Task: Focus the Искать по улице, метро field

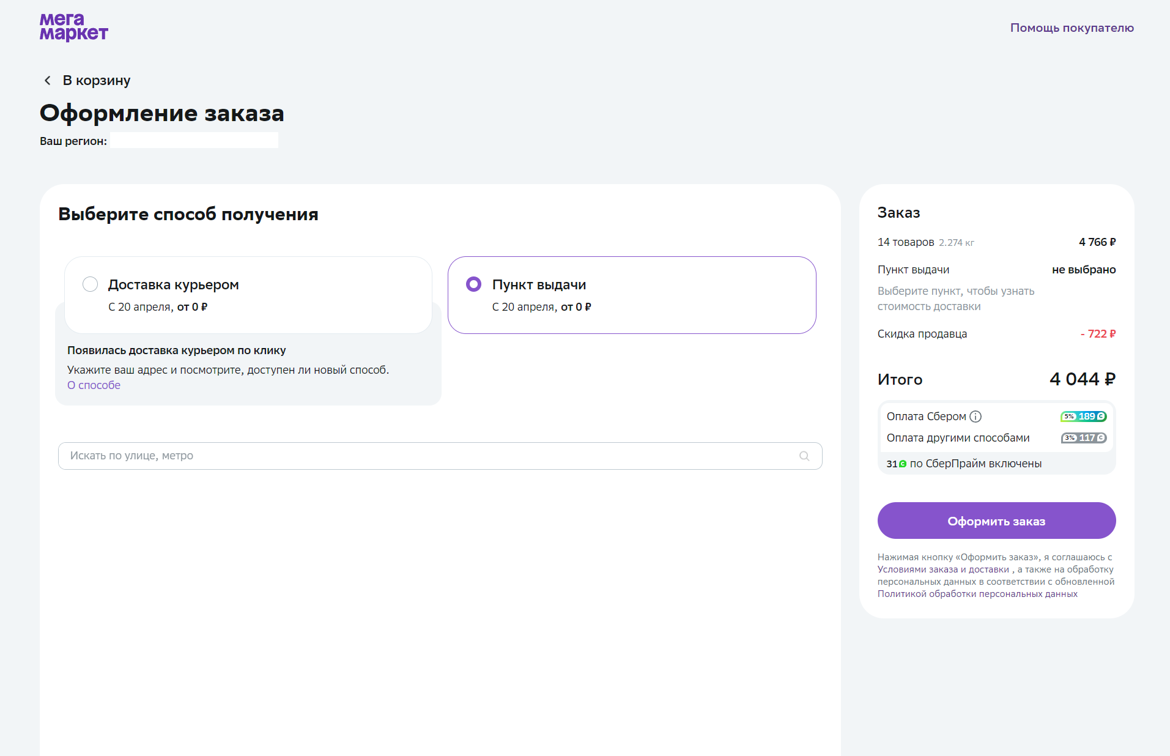Action: [x=440, y=456]
